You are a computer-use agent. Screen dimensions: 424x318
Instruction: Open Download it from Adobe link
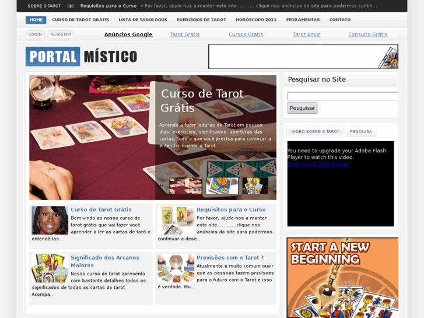[318, 164]
